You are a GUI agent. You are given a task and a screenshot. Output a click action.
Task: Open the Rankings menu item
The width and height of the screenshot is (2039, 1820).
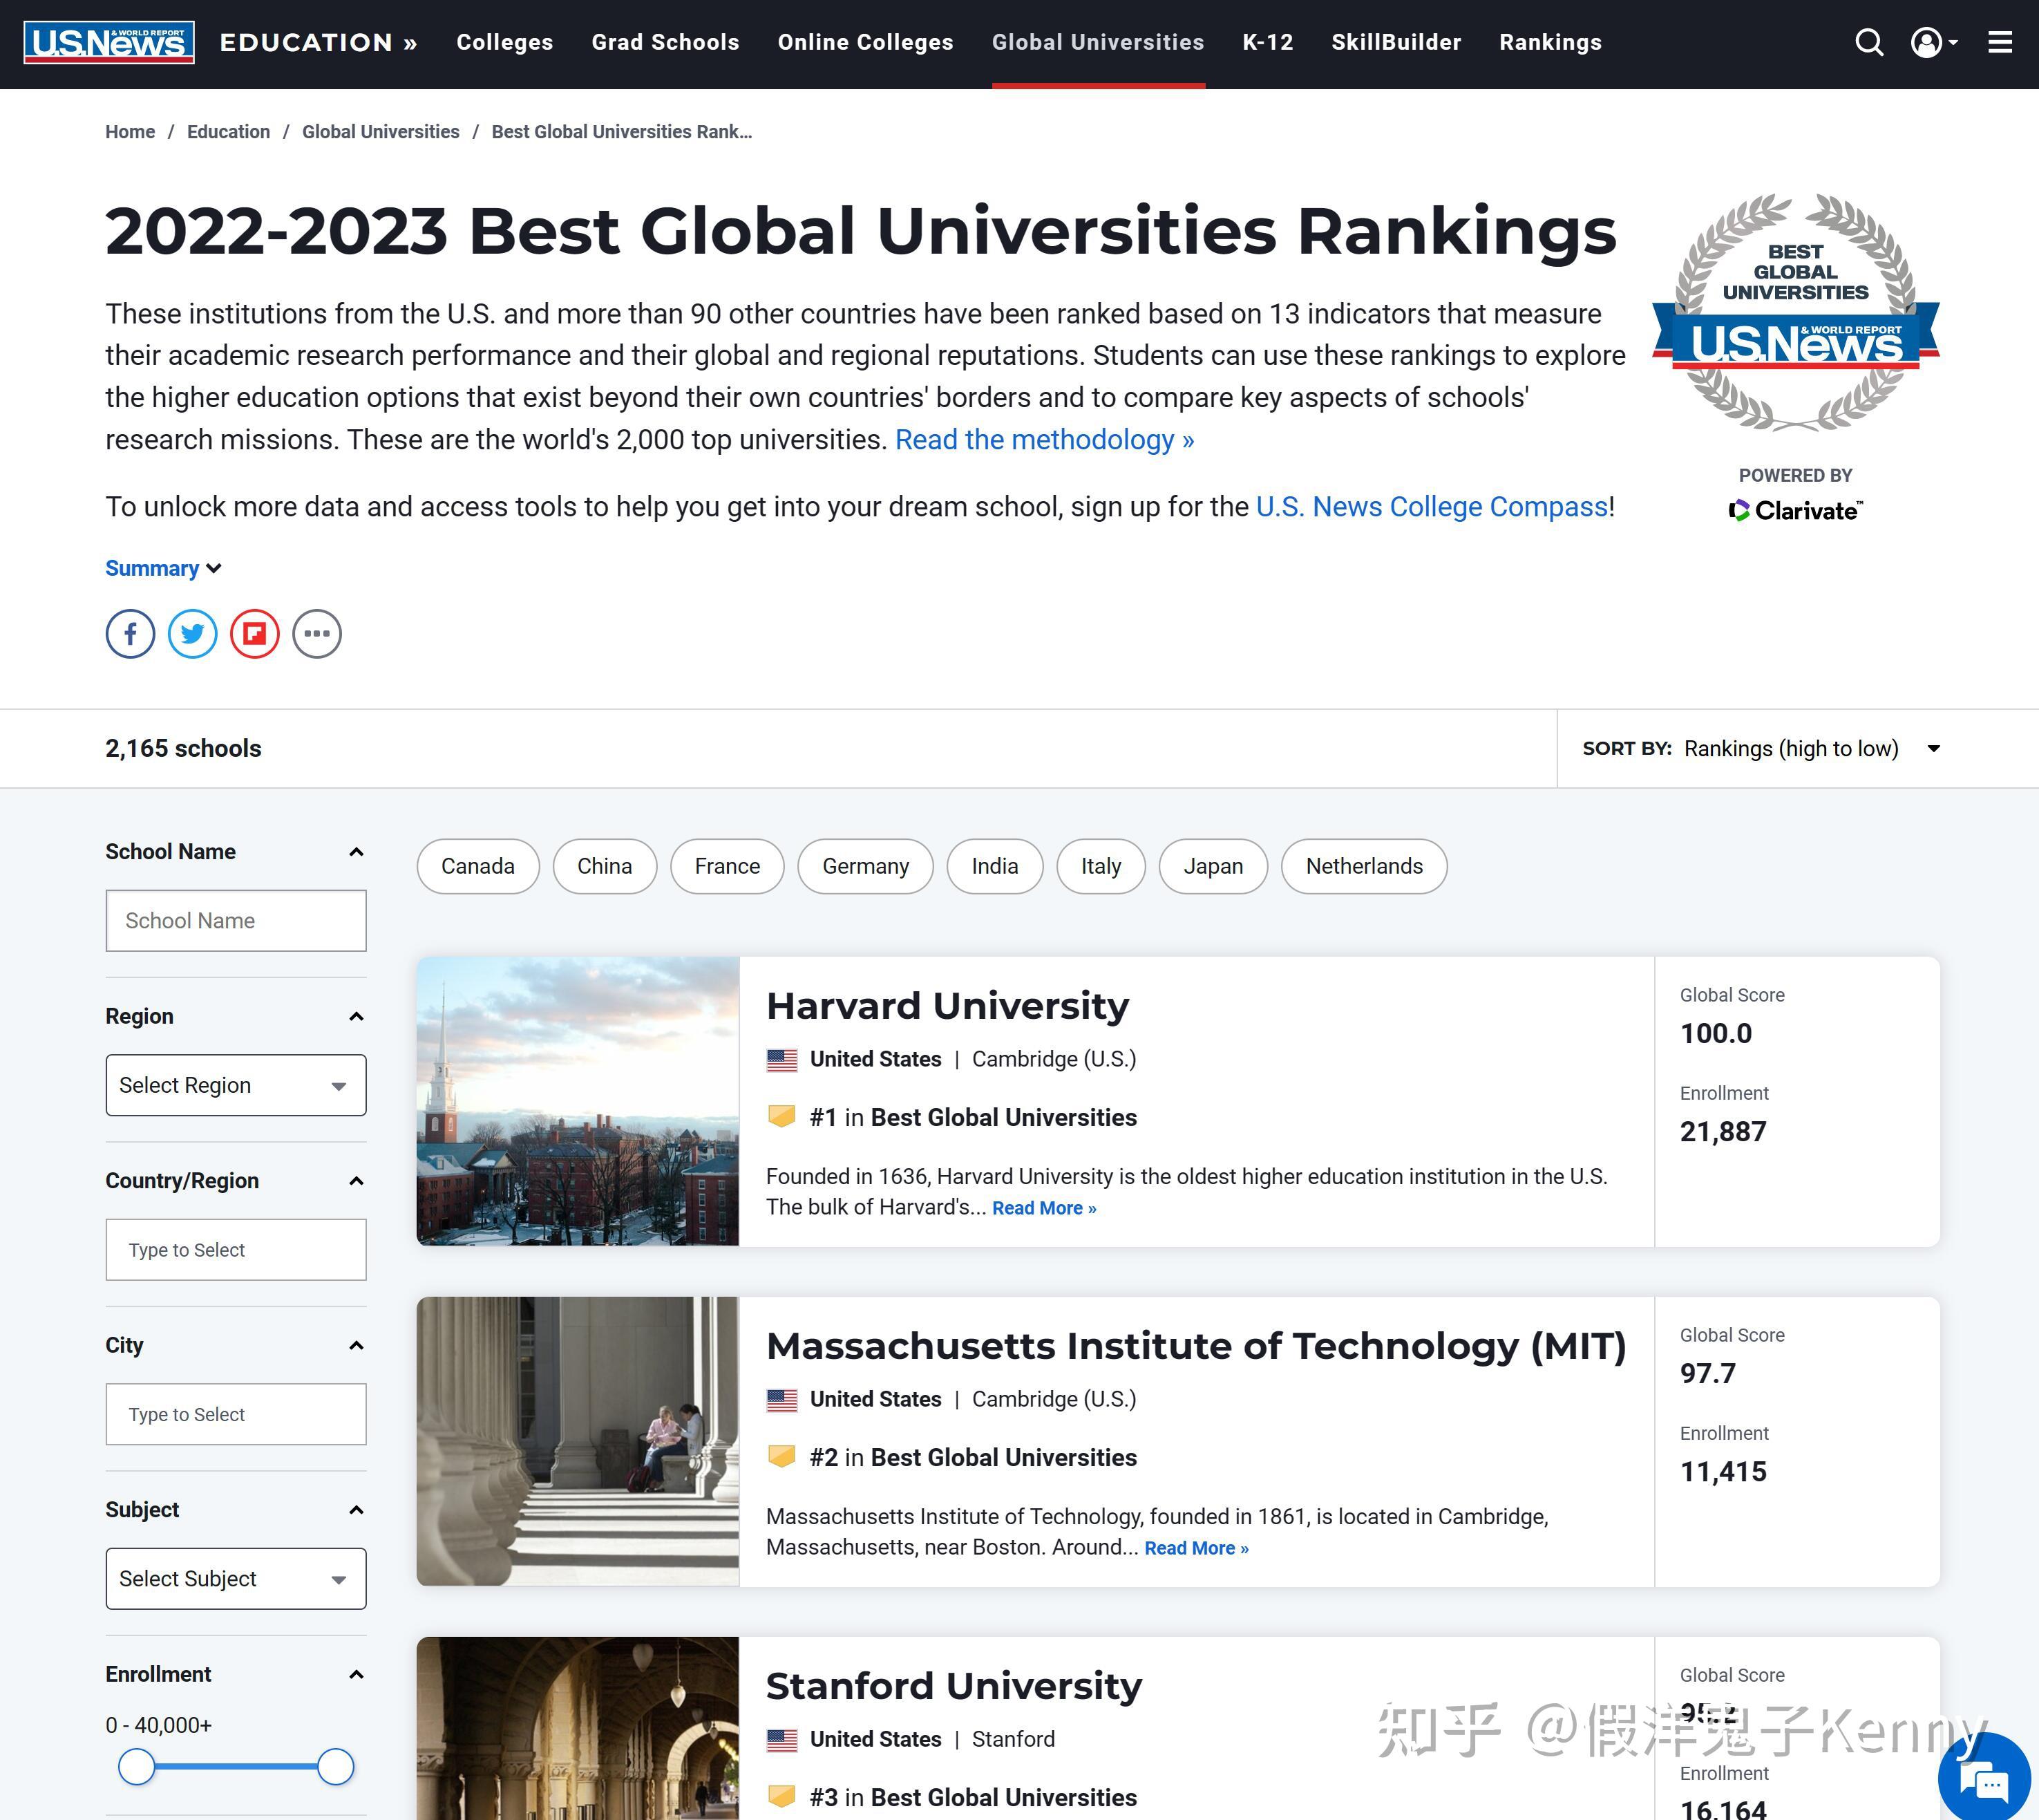[1549, 42]
